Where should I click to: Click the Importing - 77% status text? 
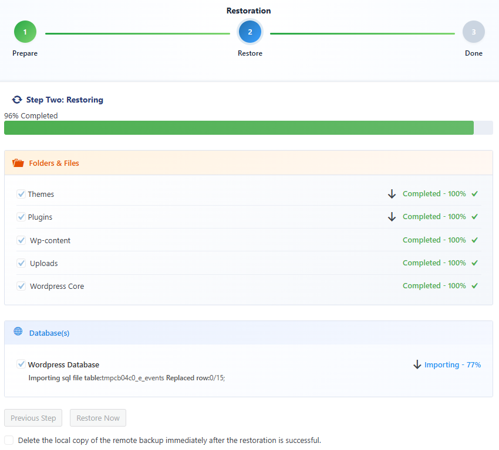(x=453, y=364)
